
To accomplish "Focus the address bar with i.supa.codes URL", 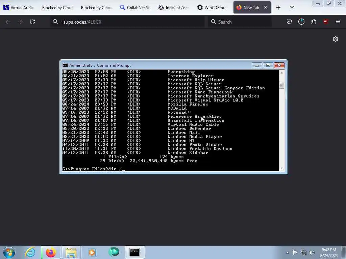I will [127, 22].
